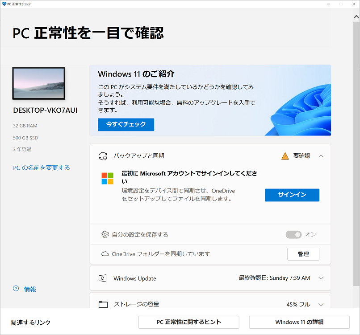
Task: Expand the ストレージの容量 section chevron
Action: 321,304
